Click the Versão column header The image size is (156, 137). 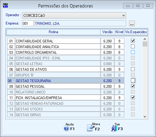(x=107, y=32)
